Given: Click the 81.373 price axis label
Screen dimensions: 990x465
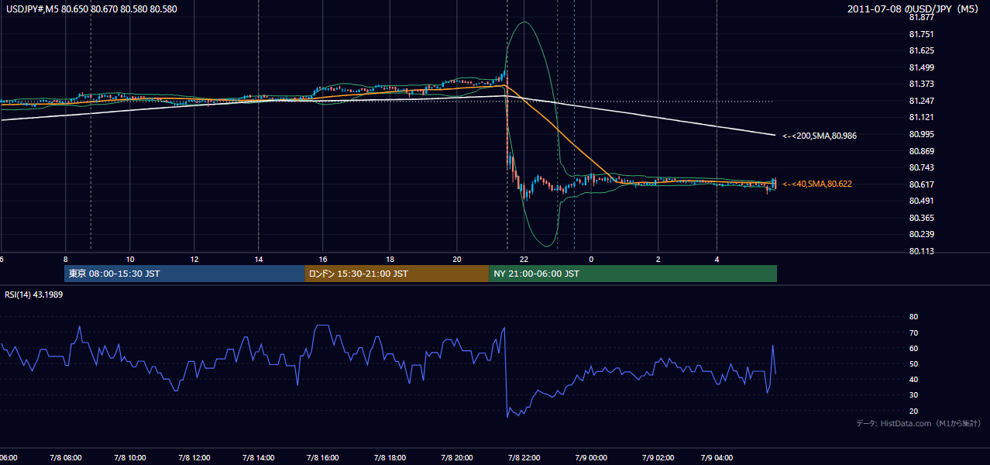Looking at the screenshot, I should point(921,84).
